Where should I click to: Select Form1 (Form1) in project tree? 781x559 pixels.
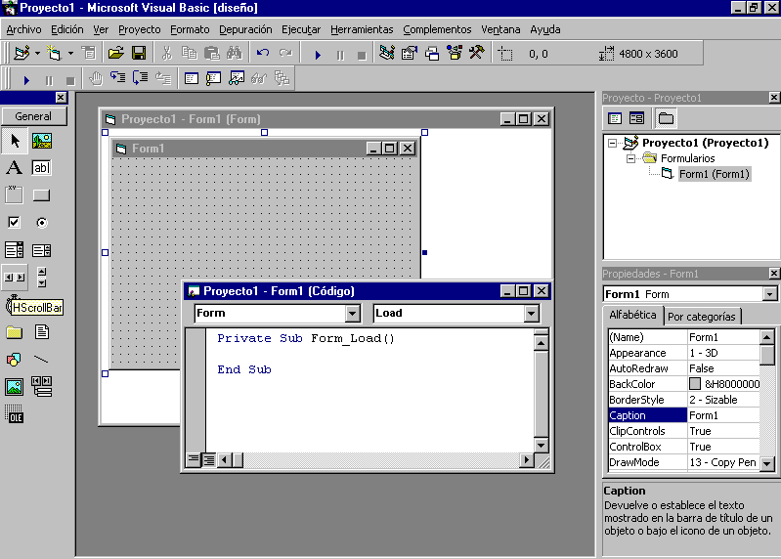(715, 174)
